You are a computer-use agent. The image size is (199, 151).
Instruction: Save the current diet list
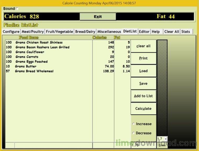[x=143, y=84]
